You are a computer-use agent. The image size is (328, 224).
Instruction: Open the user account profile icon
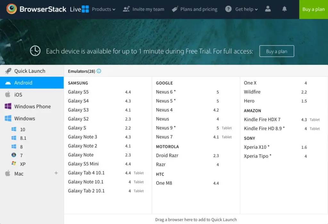point(268,9)
